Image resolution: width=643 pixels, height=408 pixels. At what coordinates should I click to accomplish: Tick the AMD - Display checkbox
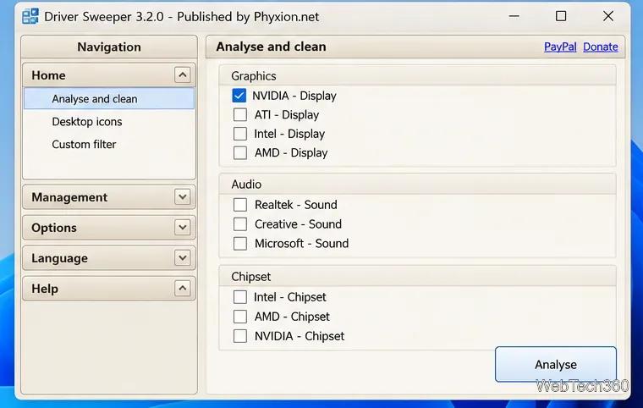point(240,152)
